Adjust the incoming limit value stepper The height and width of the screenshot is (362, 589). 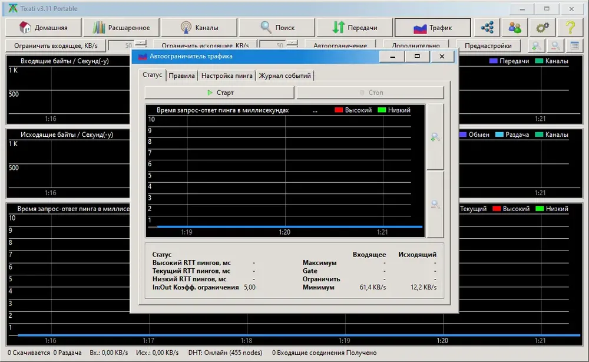141,45
